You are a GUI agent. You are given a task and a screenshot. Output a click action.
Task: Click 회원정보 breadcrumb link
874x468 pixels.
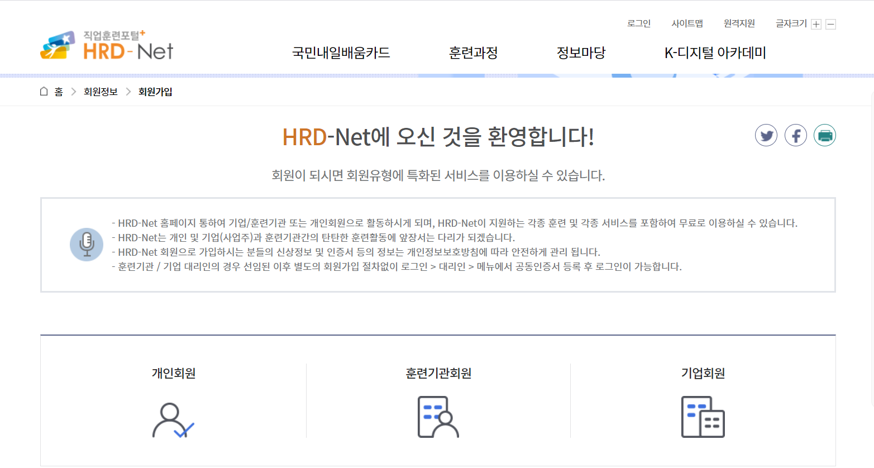101,92
